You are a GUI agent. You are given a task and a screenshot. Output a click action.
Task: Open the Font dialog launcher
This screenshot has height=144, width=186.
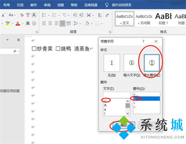[37, 32]
